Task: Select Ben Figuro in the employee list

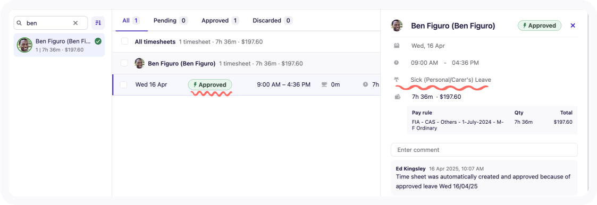Action: 59,45
